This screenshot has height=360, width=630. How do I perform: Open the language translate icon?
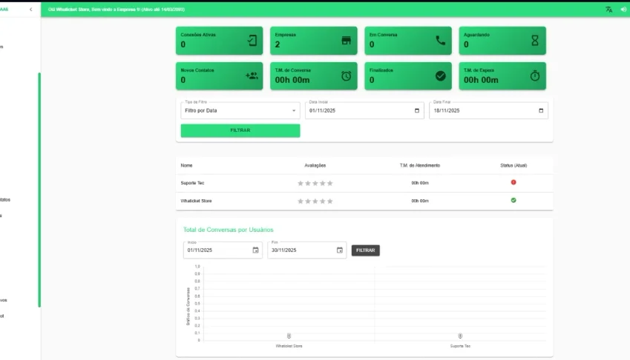608,9
